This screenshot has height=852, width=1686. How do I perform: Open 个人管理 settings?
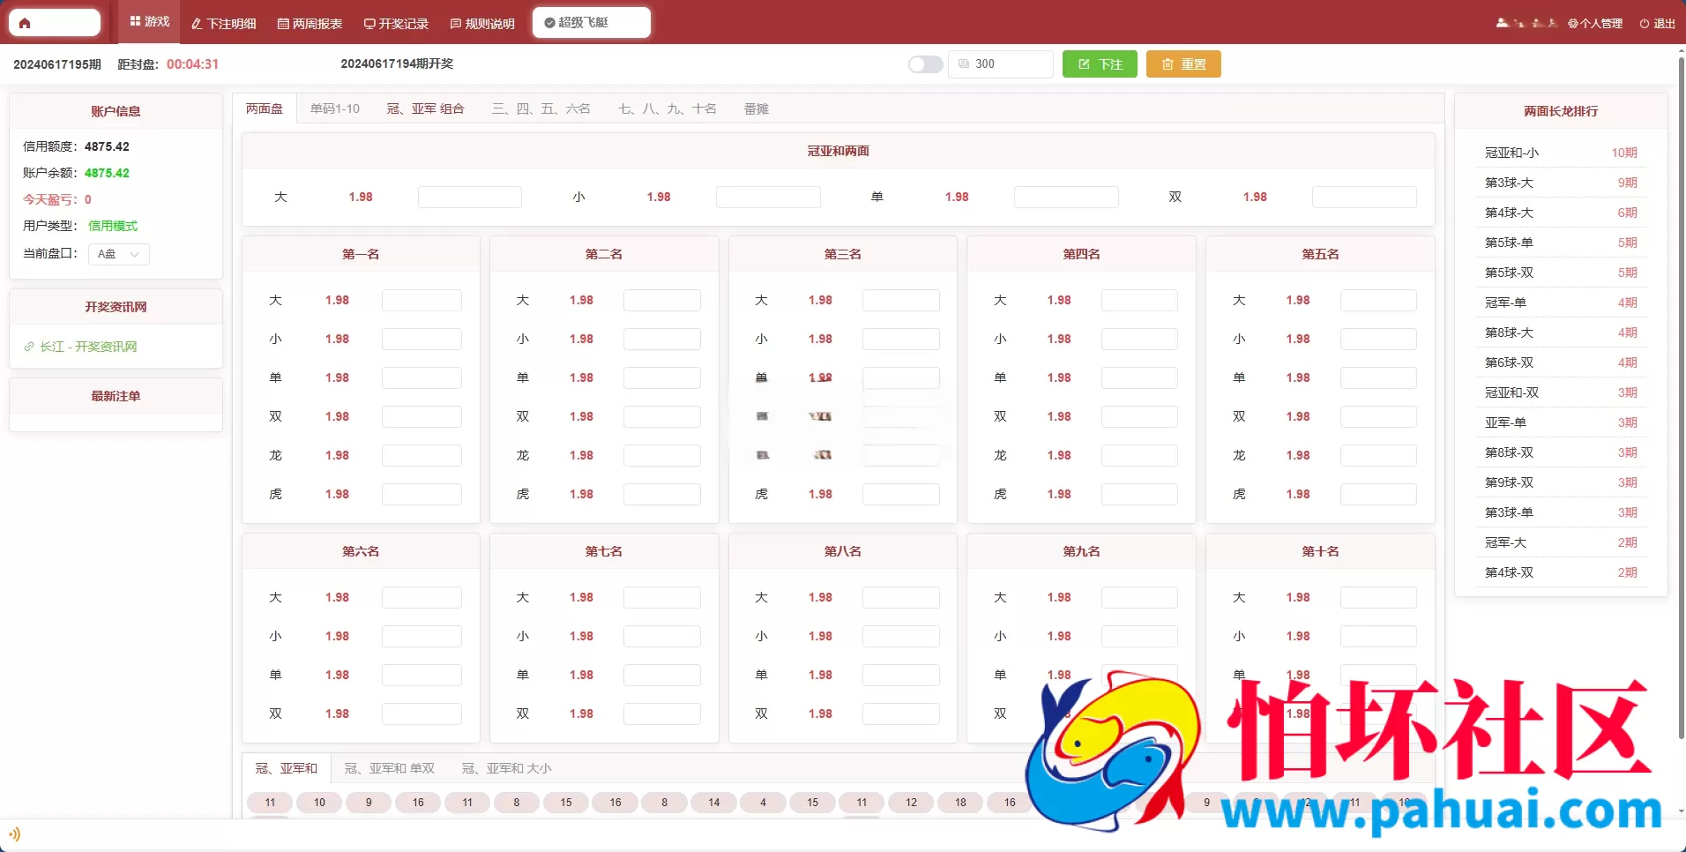click(x=1595, y=24)
